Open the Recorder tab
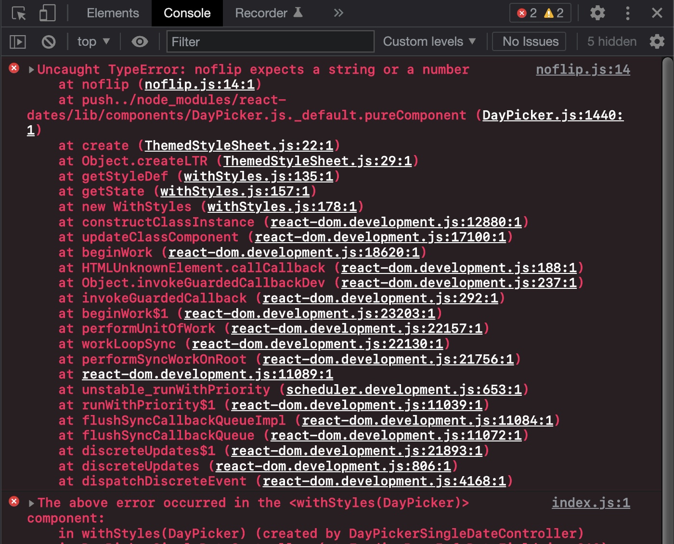Image resolution: width=674 pixels, height=544 pixels. pyautogui.click(x=261, y=13)
